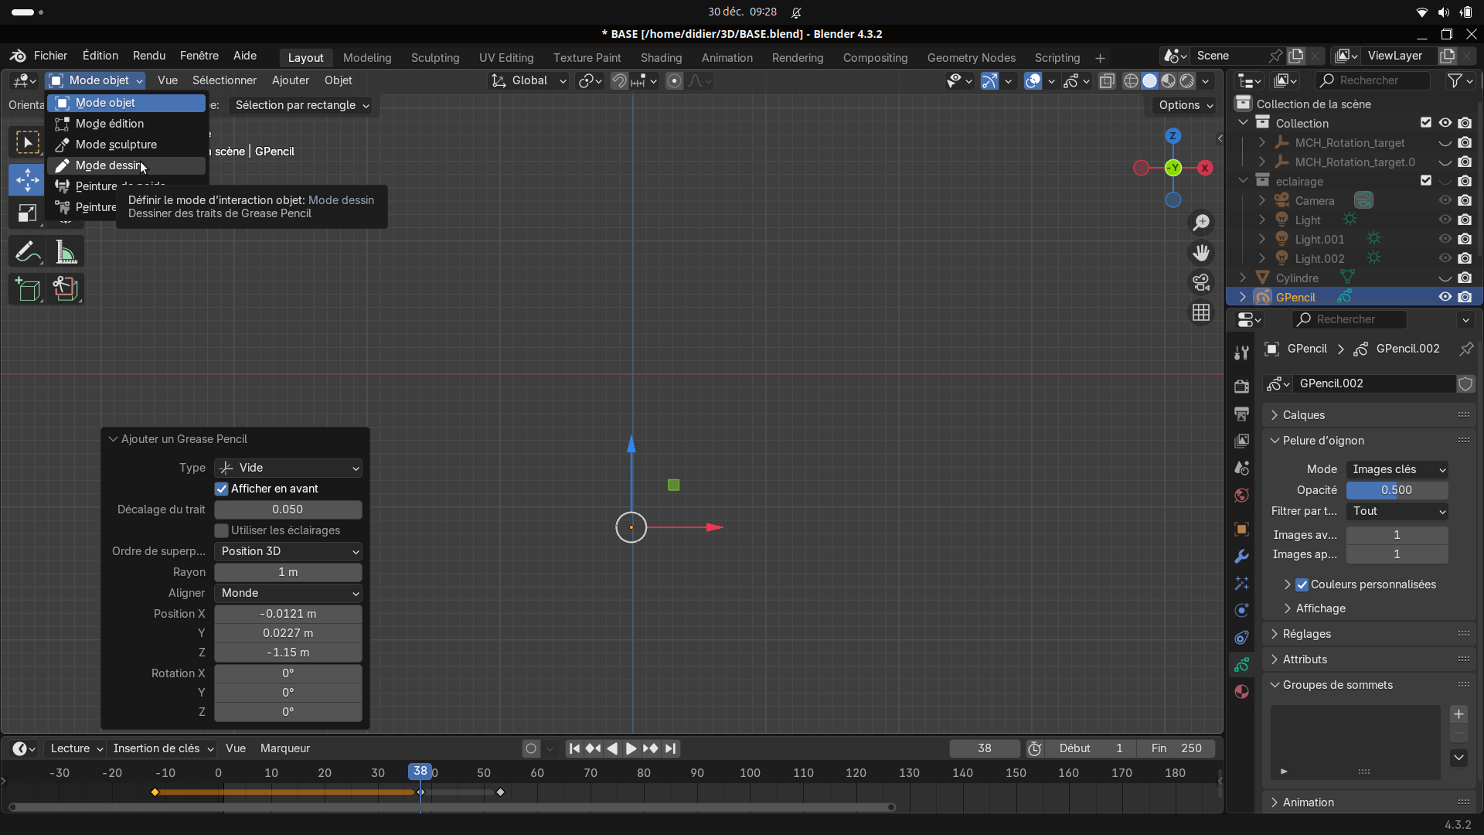Open the Aligner Monde dropdown
Image resolution: width=1484 pixels, height=835 pixels.
288,593
